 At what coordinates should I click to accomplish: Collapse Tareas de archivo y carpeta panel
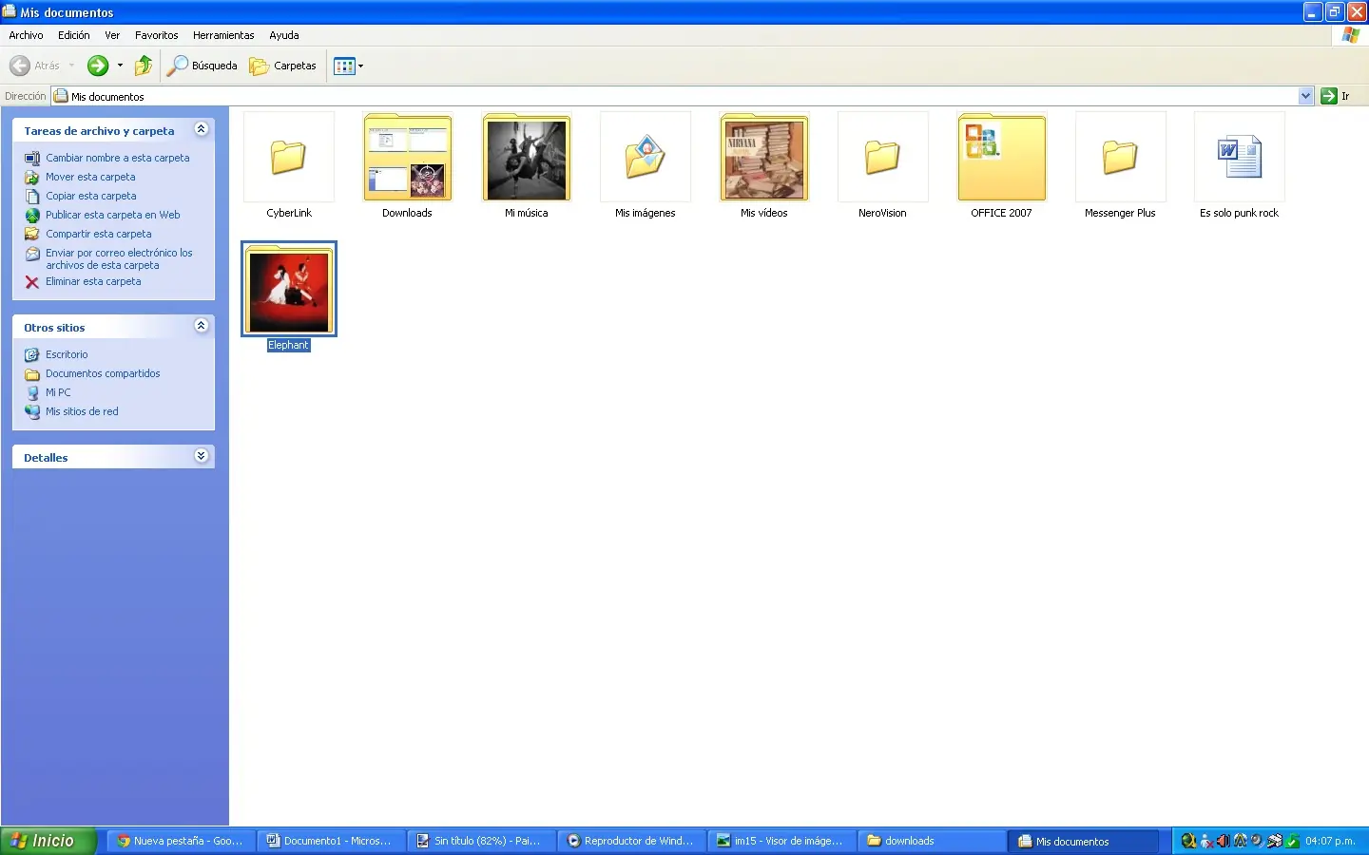coord(201,129)
